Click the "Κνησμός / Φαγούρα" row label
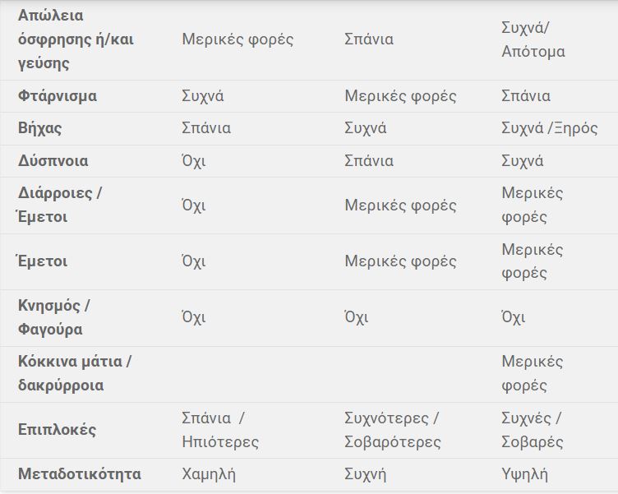The height and width of the screenshot is (494, 618). [x=54, y=317]
